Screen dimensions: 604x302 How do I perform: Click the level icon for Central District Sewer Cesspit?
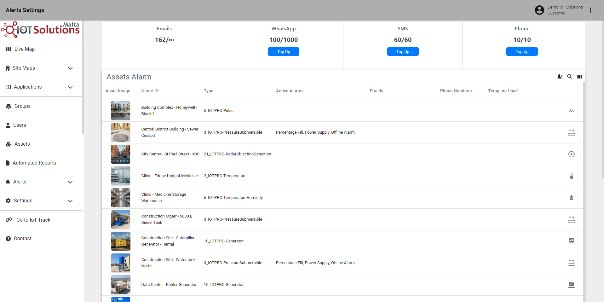pos(571,132)
